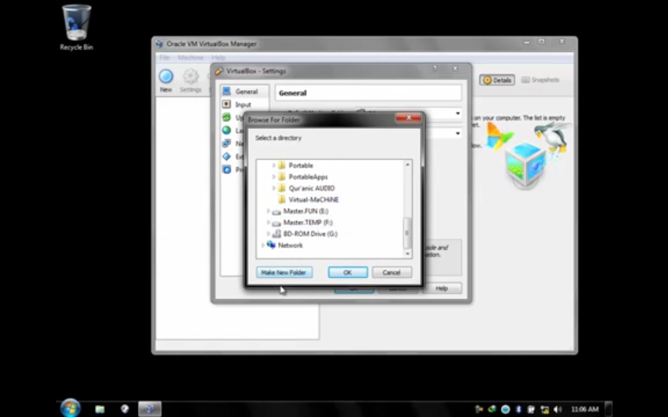Click the VirtualBox taskbar button
This screenshot has width=668, height=417.
click(149, 409)
